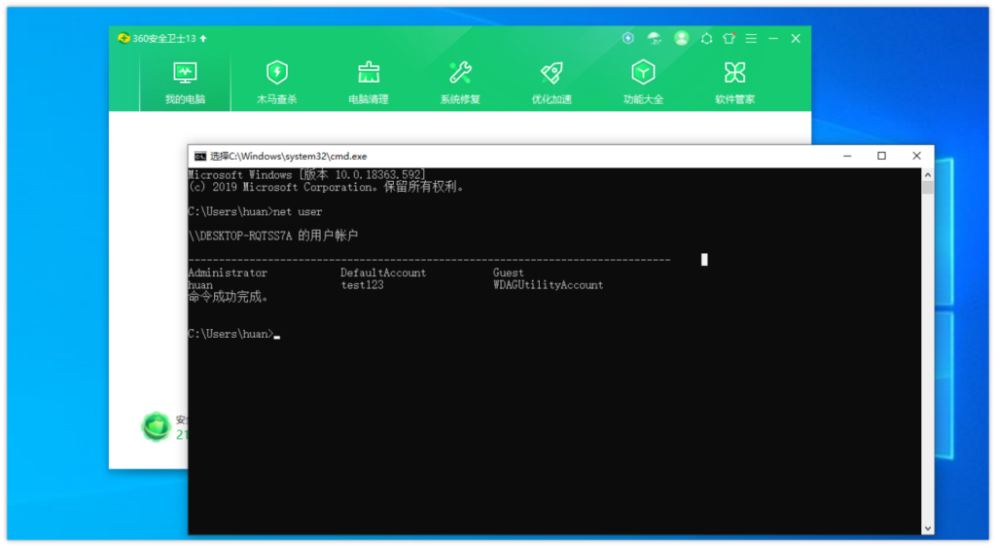
Task: Close the 360 Security window
Action: tap(796, 39)
